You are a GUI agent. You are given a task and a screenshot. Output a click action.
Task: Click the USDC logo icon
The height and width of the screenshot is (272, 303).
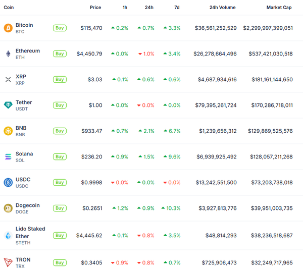[x=8, y=182]
